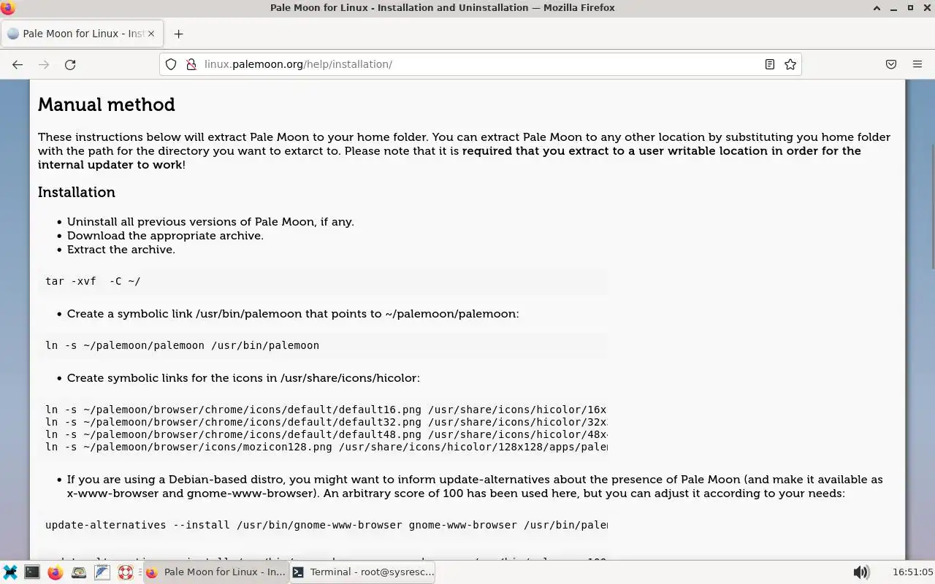
Task: Launch Firefox from the panel launcher
Action: click(x=56, y=572)
